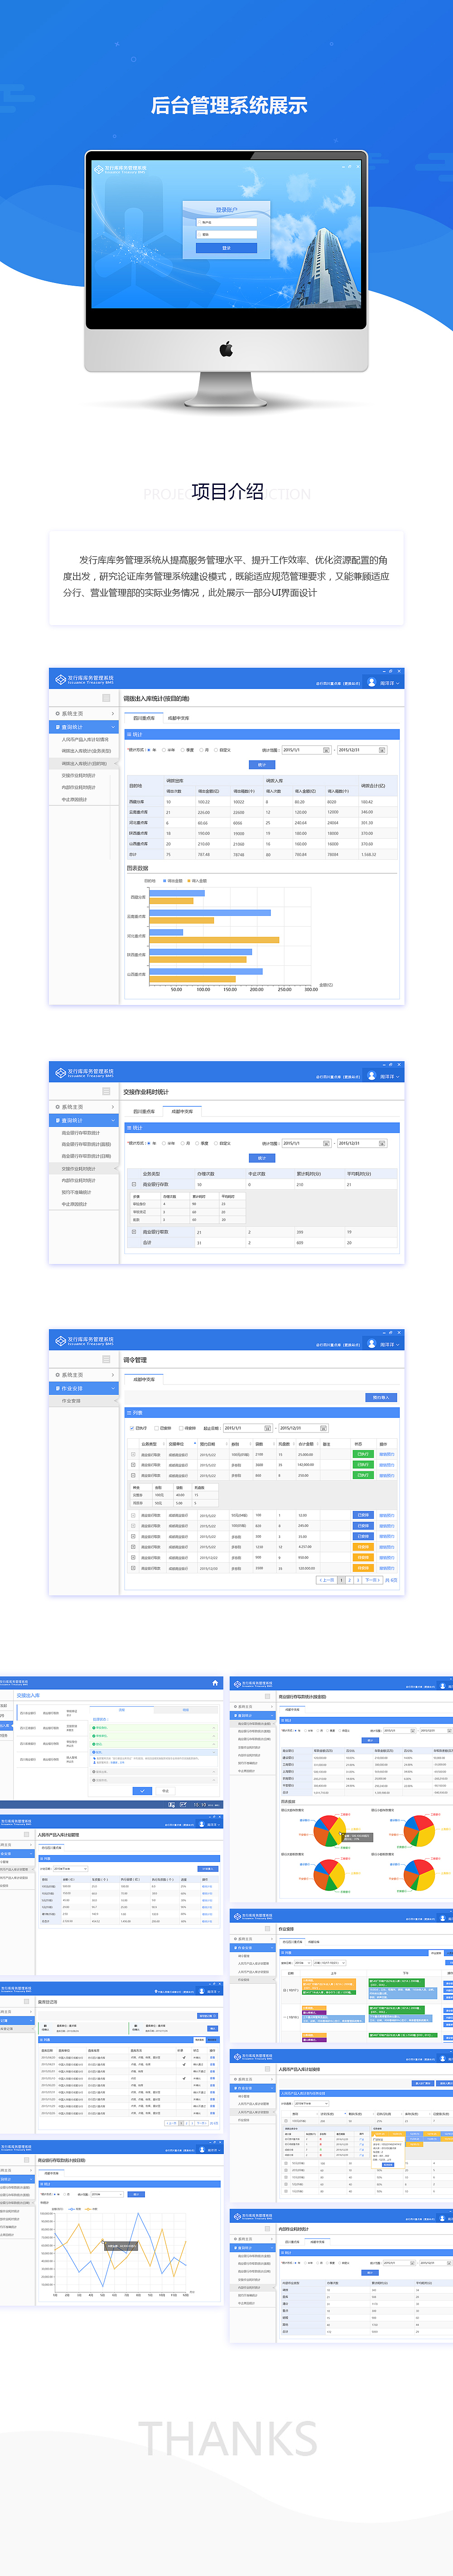Expand 系统主页 menu in 调现出入库统计 sidebar
The image size is (453, 2576).
[84, 714]
